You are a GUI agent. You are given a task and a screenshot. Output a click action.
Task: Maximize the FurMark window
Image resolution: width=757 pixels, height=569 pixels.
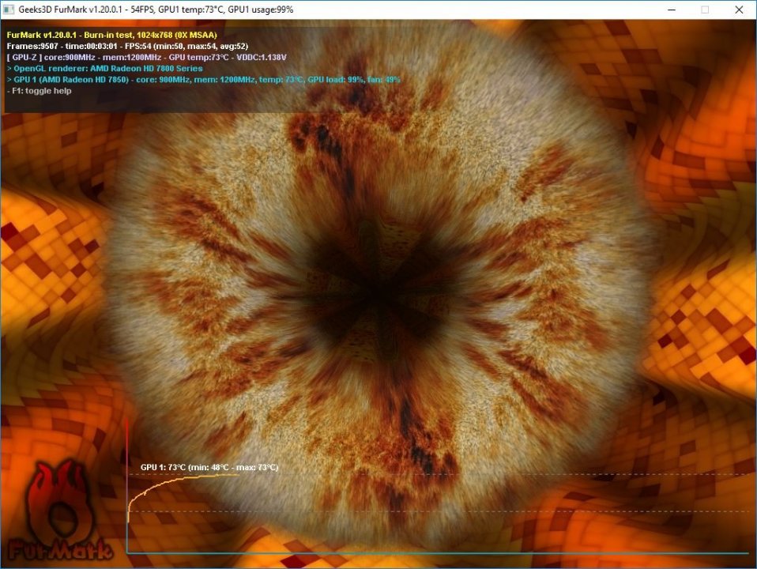click(x=705, y=9)
